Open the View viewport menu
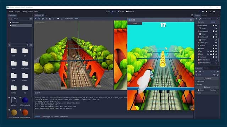Viewport: 227px width, 127px height. [x=76, y=19]
